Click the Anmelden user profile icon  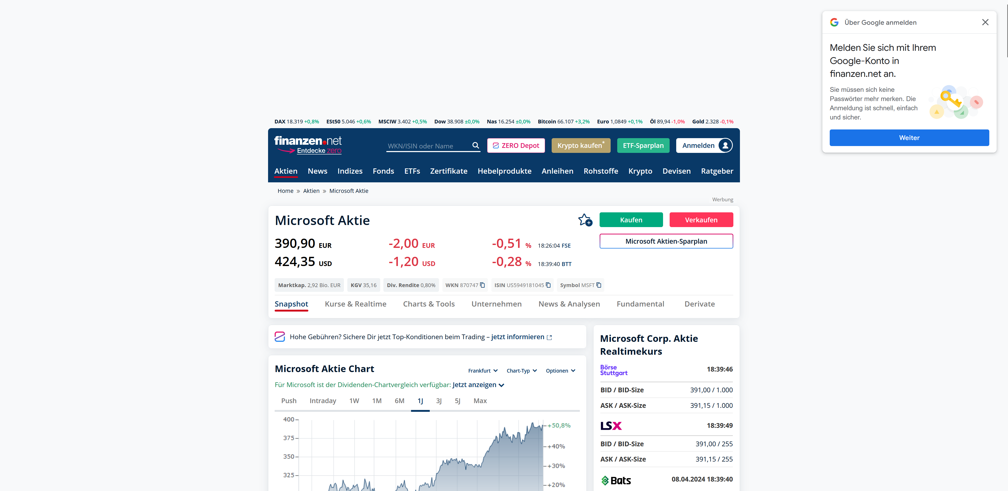pos(725,146)
